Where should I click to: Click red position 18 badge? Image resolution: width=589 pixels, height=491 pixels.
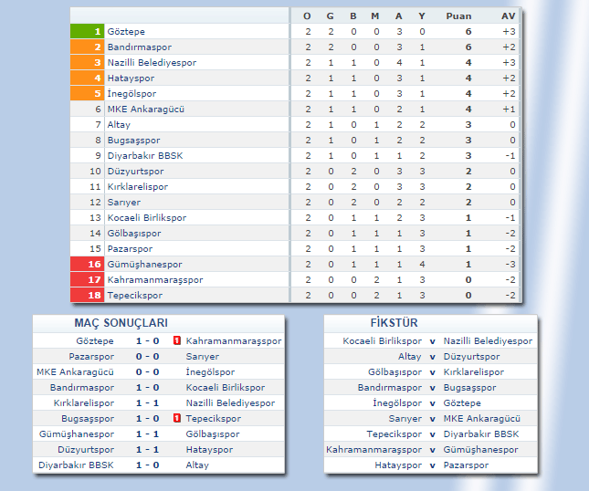87,295
